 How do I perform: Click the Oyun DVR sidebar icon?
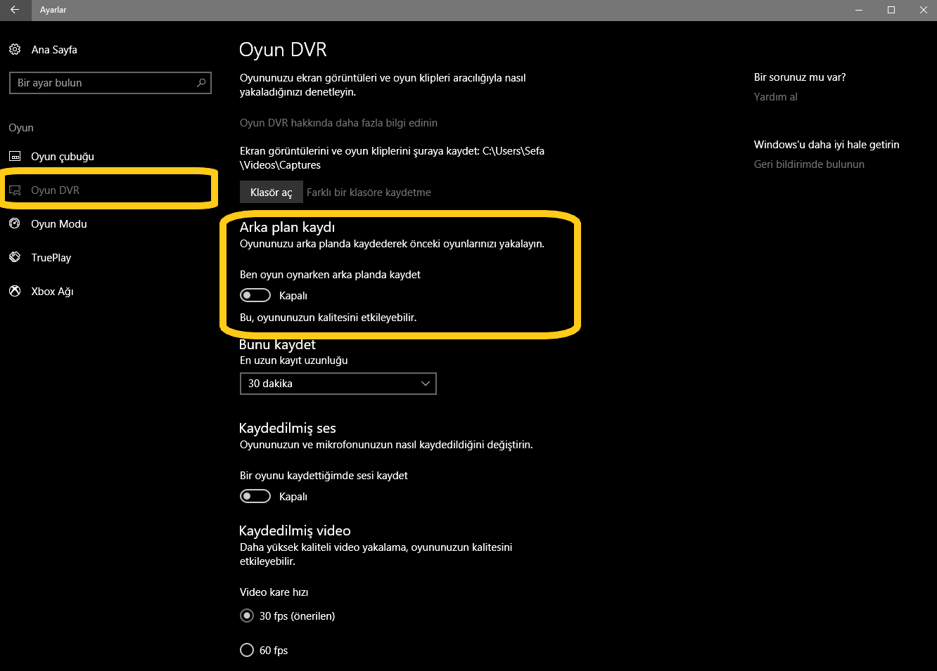[x=15, y=190]
